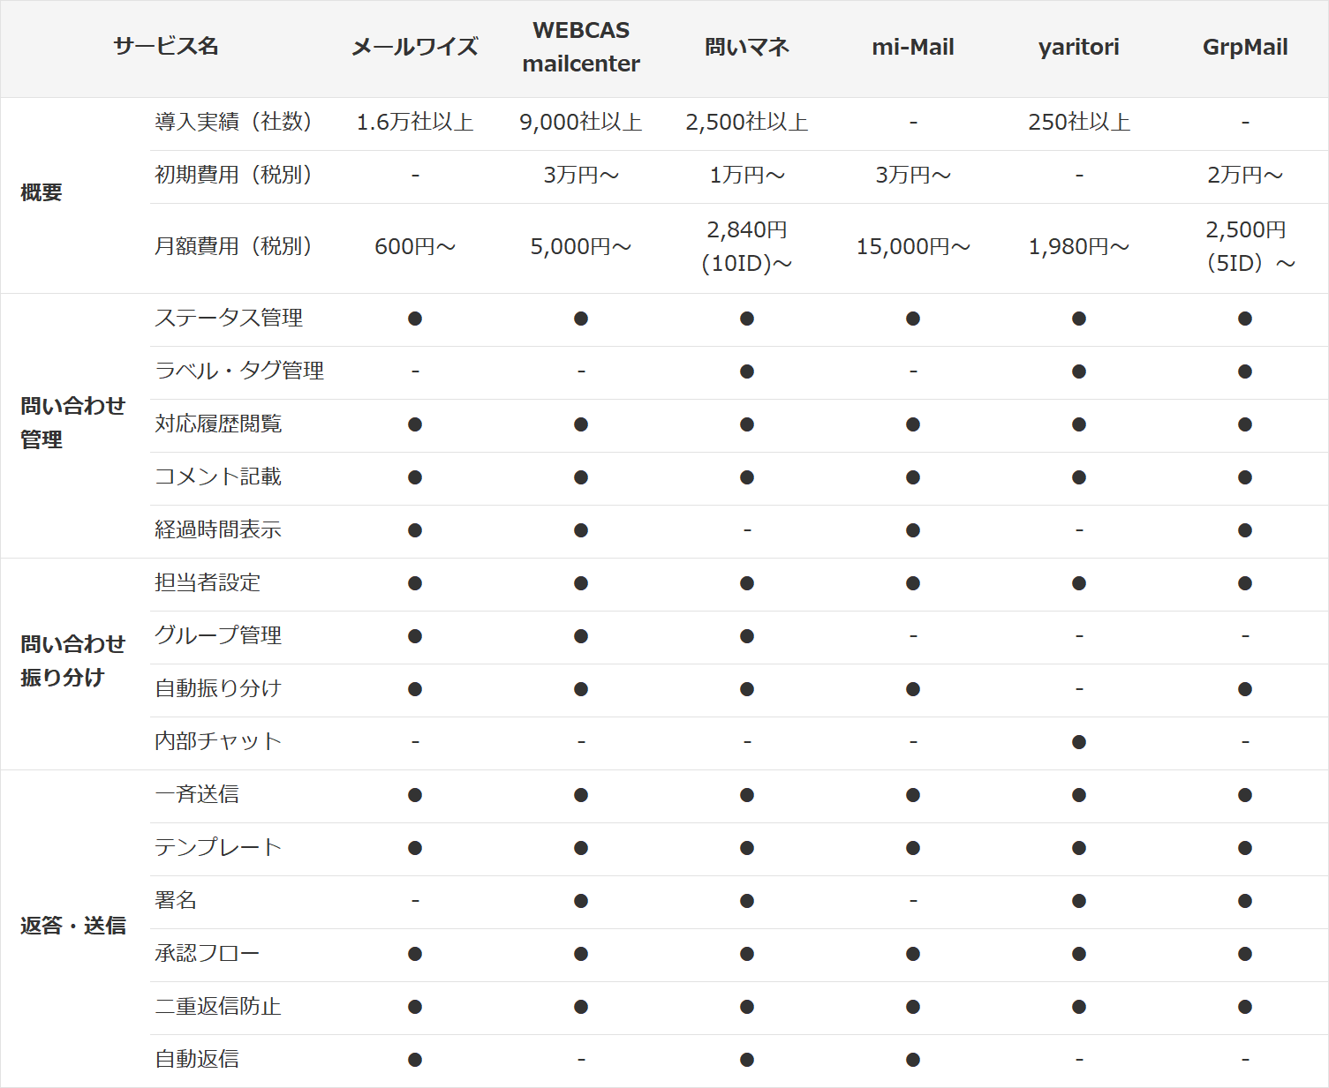Click the 月額費用(税別) row label

tap(233, 246)
